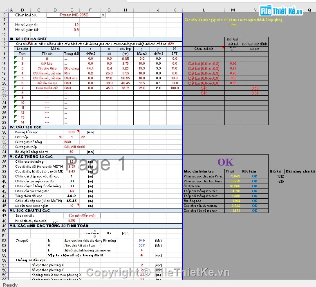Click reliability factor value 1.75
The image size is (316, 287).
point(72,221)
